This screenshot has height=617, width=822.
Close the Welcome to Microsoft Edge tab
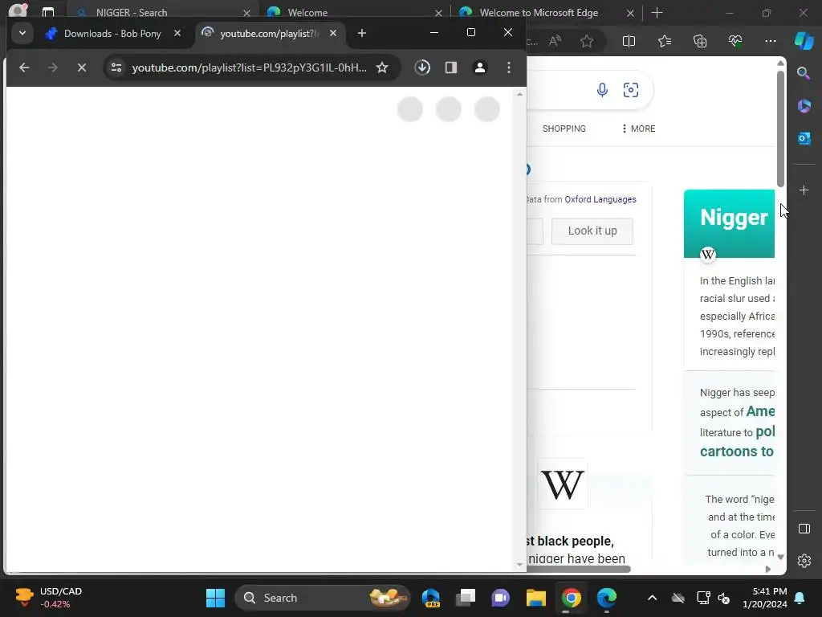(630, 13)
